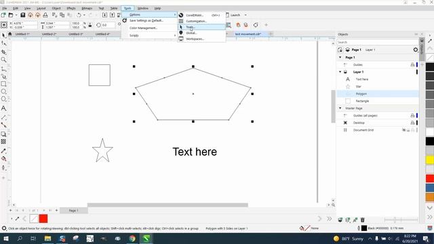434x244 pixels.
Task: Collapse the Master Page tree node
Action: pos(340,108)
